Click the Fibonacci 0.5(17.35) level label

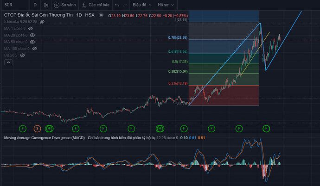tap(179, 62)
